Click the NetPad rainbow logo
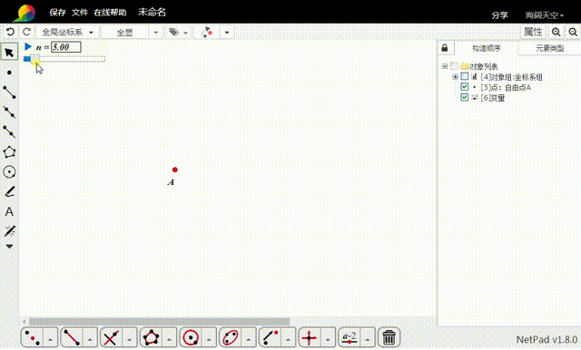The height and width of the screenshot is (350, 581). click(25, 13)
